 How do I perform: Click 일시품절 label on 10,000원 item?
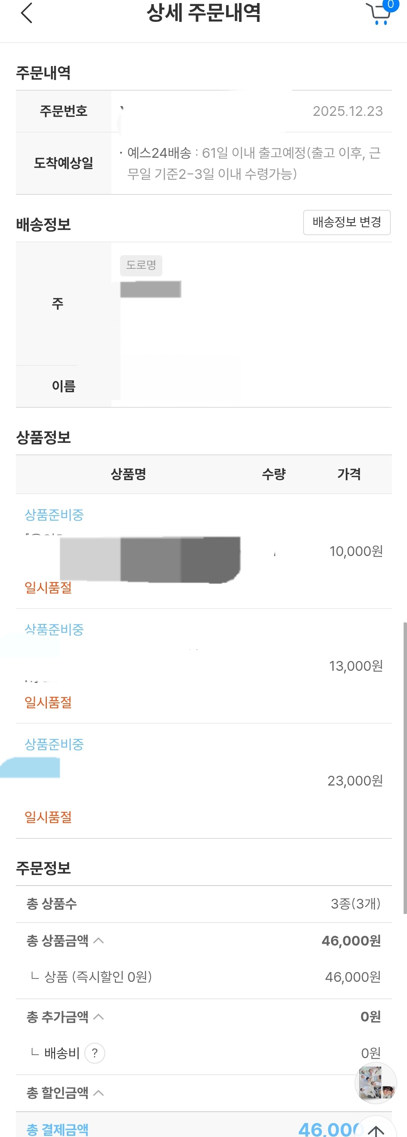[x=48, y=587]
